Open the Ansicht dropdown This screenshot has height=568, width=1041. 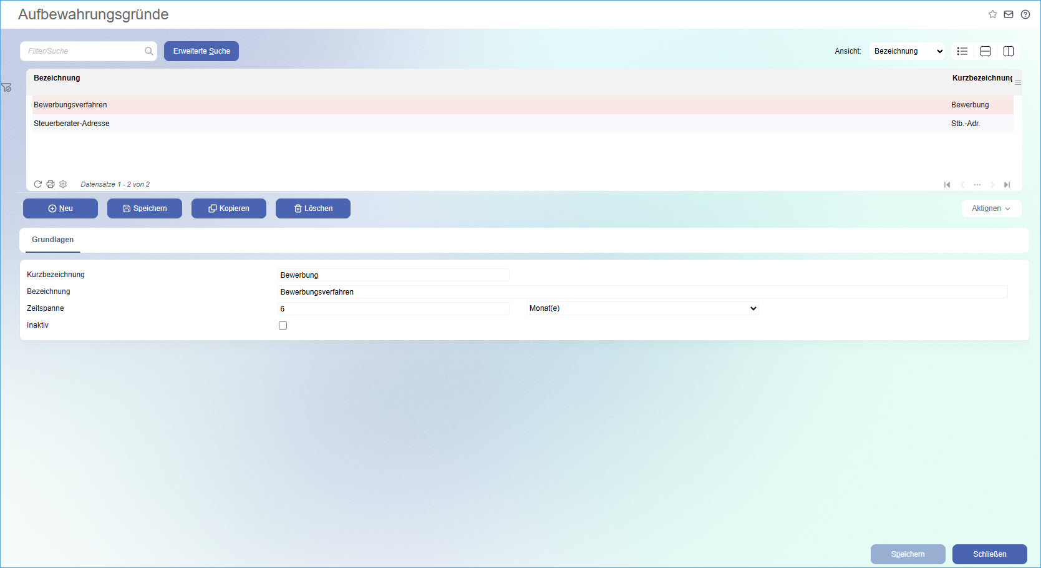click(908, 51)
